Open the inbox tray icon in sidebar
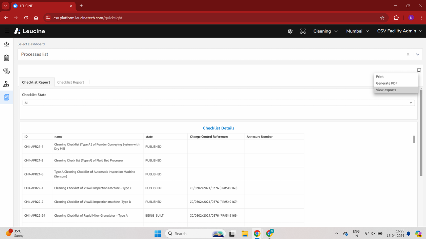Viewport: 426px width, 239px height. 6,44
